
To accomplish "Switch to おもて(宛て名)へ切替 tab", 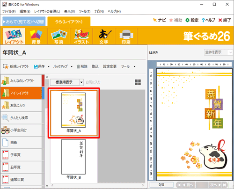I will (24, 22).
